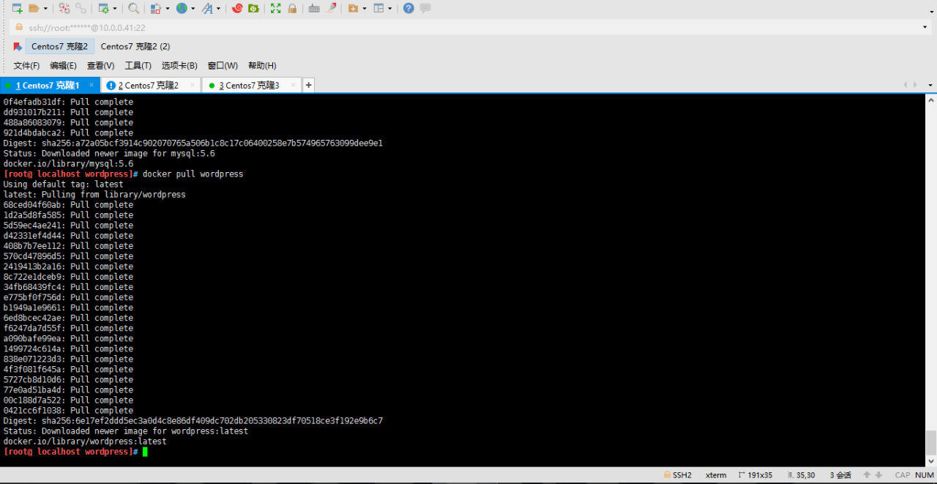Switch to tab 2 Centos7 克隆2
This screenshot has width=937, height=484.
148,86
